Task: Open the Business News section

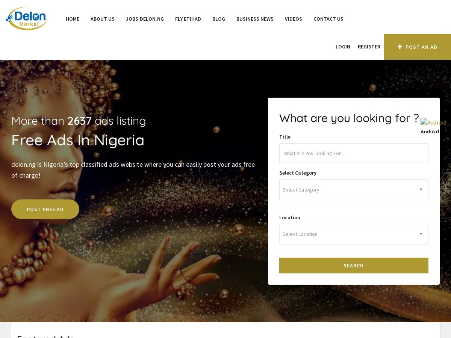Action: pos(255,19)
